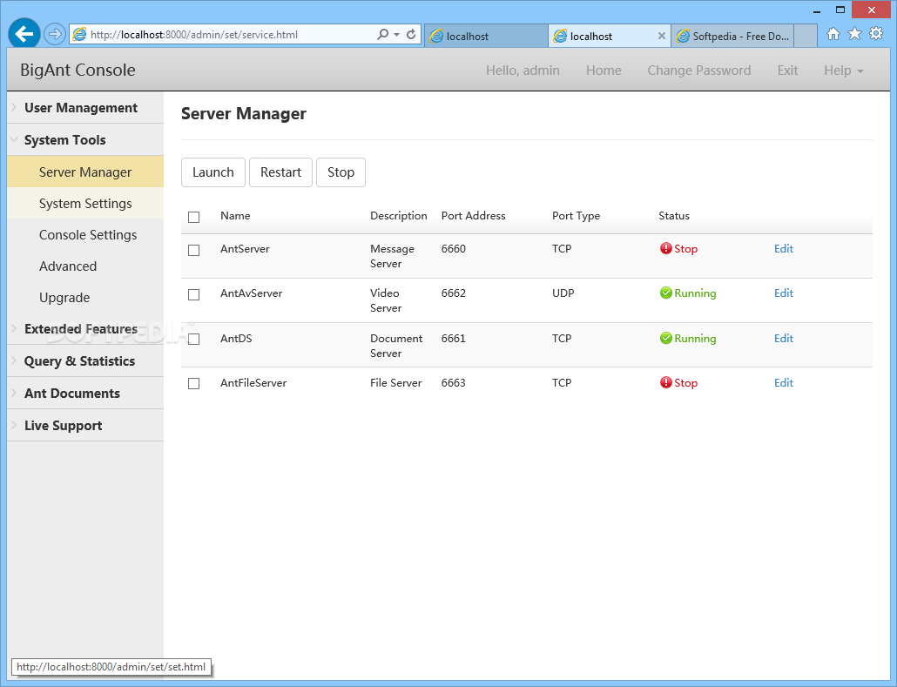The height and width of the screenshot is (687, 897).
Task: Click the AntServer name cell
Action: (245, 249)
